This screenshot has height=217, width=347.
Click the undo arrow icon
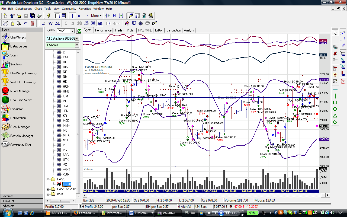[x=26, y=23]
